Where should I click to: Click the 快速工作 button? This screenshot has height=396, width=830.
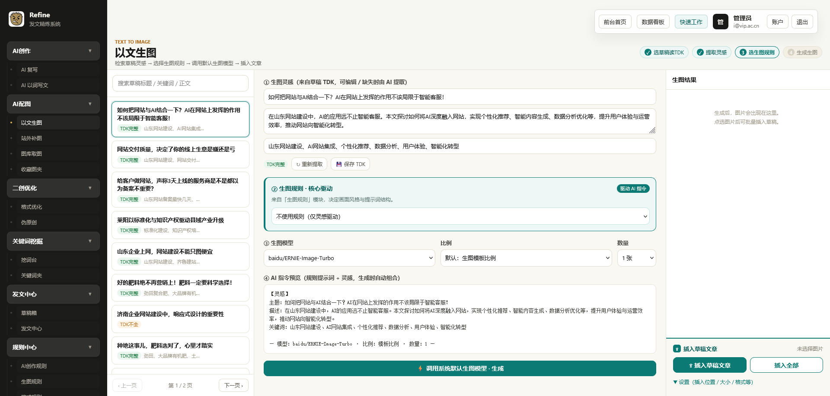point(691,22)
